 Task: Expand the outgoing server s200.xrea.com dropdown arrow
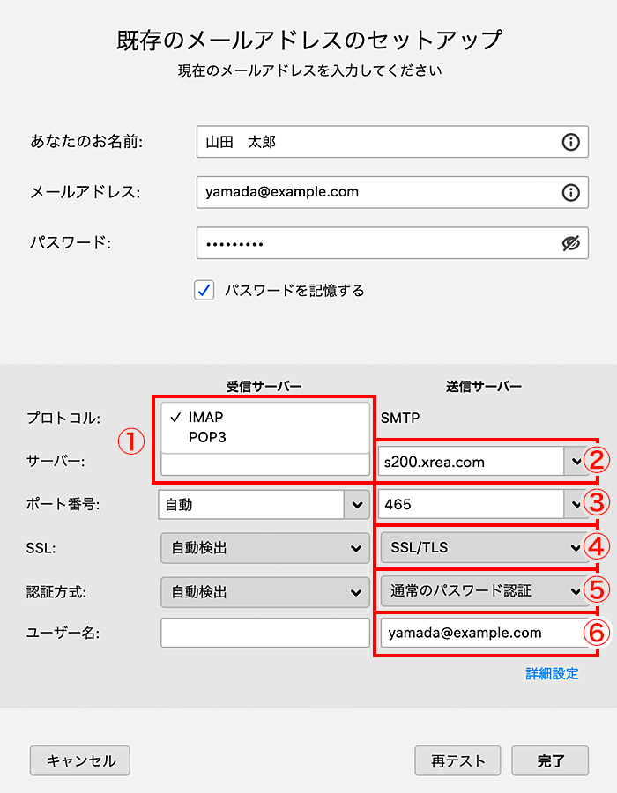(576, 461)
